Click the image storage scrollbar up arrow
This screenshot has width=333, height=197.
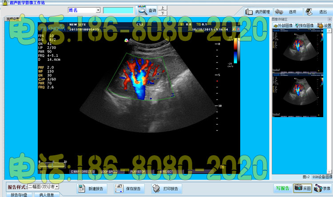tap(329, 31)
